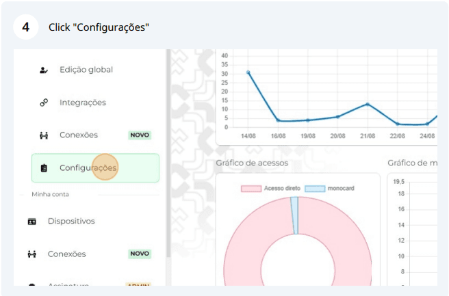Click the Conexões people icon above Configurações
Viewport: 449px width, 296px height.
coord(44,135)
